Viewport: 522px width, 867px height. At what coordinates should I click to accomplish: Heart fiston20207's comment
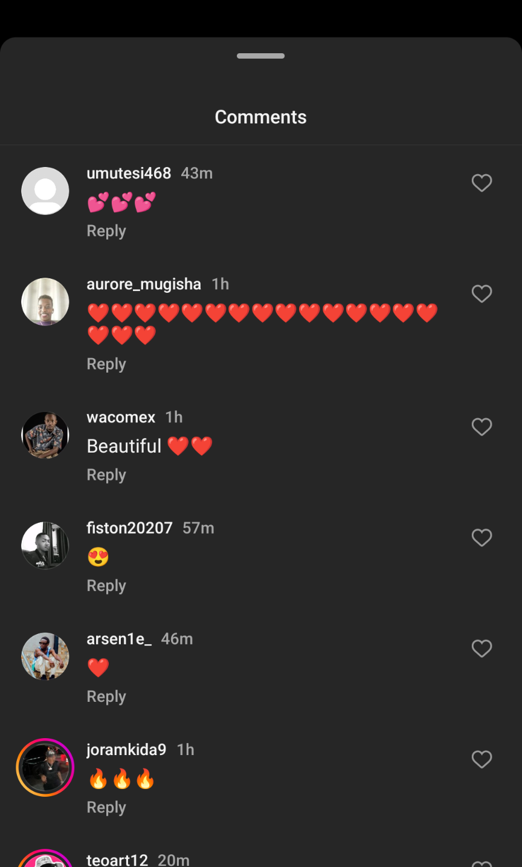[x=482, y=537]
